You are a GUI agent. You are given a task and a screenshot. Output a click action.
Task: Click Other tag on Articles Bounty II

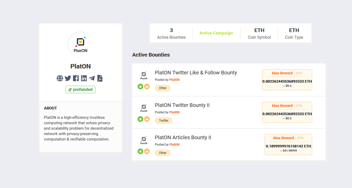163,153
